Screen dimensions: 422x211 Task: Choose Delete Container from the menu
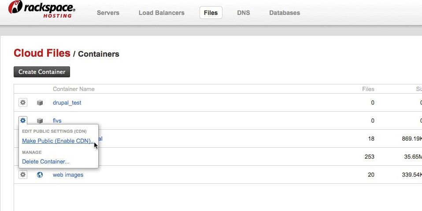click(46, 162)
